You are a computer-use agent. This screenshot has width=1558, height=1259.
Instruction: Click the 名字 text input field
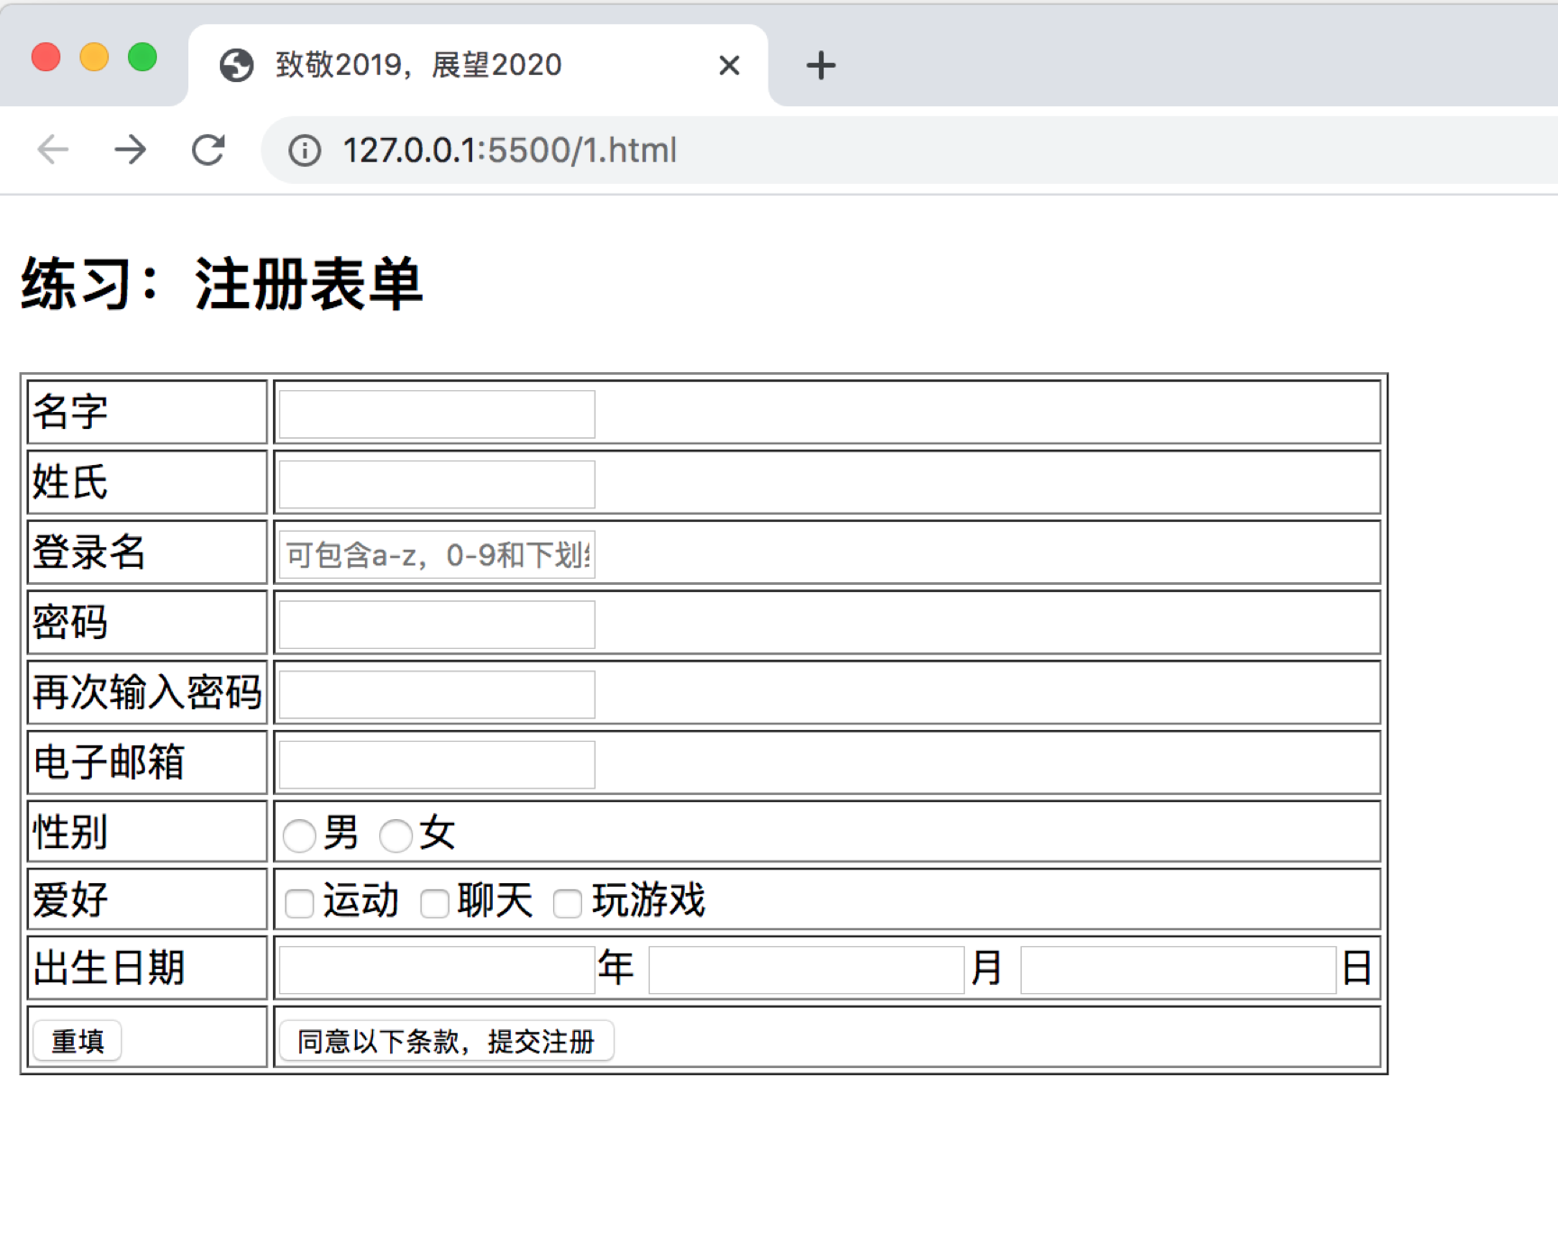(x=435, y=413)
